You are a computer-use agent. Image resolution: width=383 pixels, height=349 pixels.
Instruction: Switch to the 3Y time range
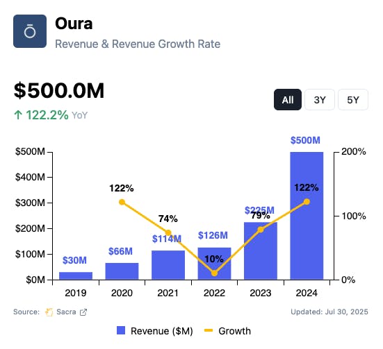tap(320, 100)
